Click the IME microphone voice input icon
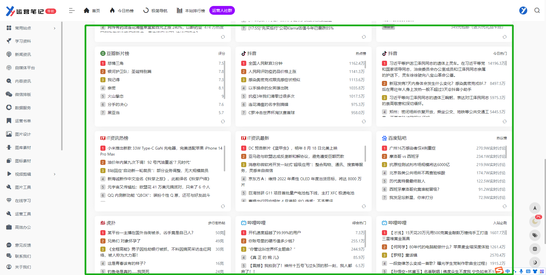The height and width of the screenshot is (275, 546). click(x=521, y=271)
